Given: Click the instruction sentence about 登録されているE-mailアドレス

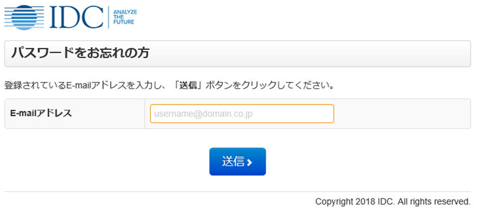Looking at the screenshot, I should (x=169, y=85).
